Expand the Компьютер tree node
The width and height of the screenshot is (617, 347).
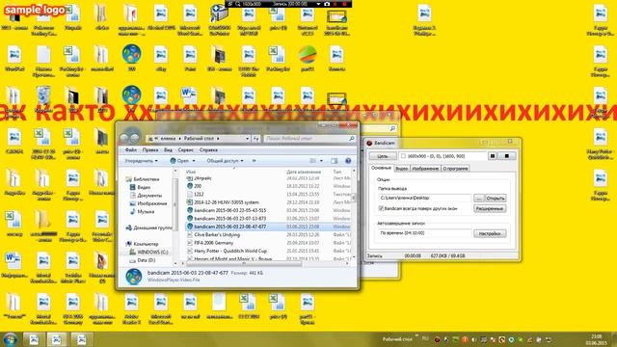146,244
